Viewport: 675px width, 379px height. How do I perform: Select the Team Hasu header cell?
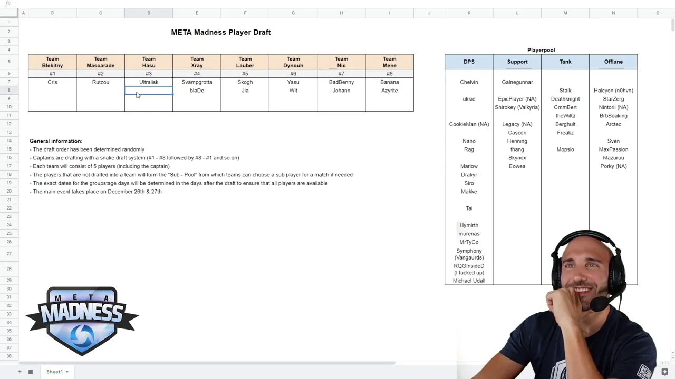click(x=149, y=62)
